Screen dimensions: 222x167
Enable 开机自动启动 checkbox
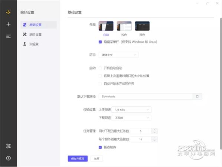(100, 68)
